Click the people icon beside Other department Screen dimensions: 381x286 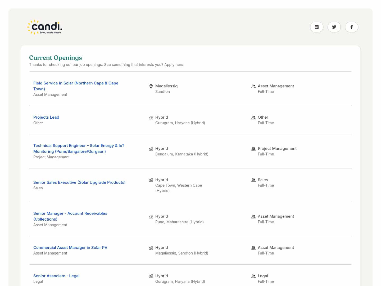[x=253, y=118]
